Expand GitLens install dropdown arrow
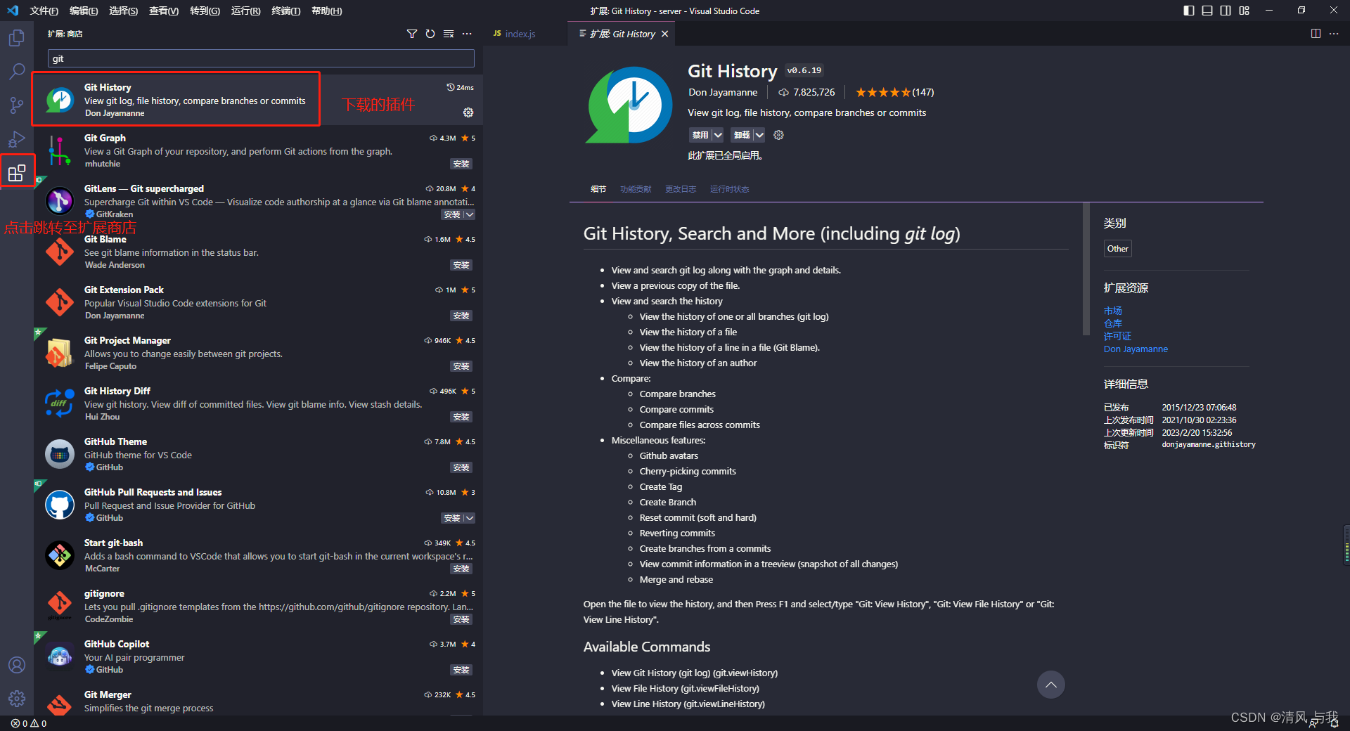Viewport: 1350px width, 731px height. [470, 214]
